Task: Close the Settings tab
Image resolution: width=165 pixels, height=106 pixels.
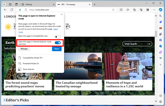Action: [54, 4]
